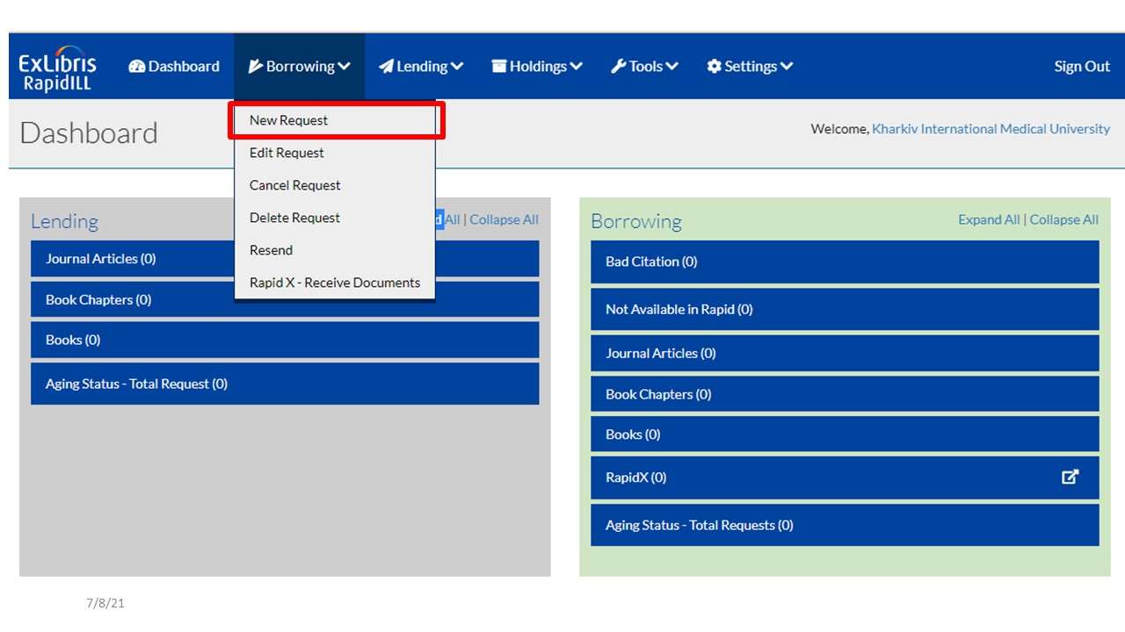Expand Lending Journal Articles (0) section
Viewport: 1125px width, 632px height.
click(x=285, y=259)
